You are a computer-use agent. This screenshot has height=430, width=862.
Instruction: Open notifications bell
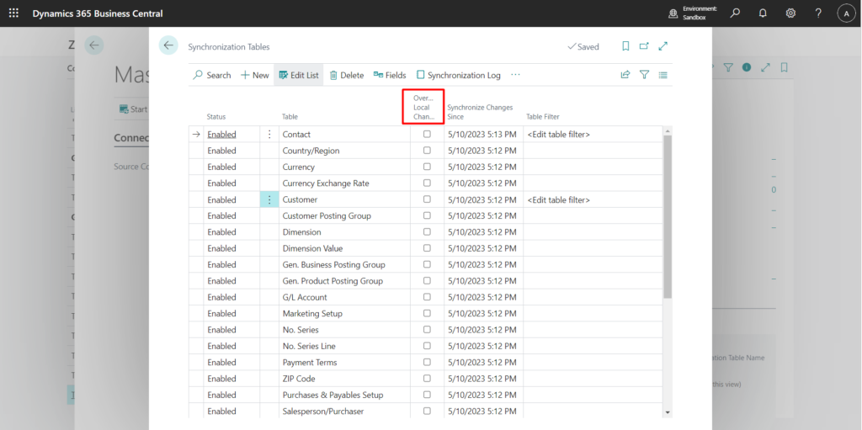coord(763,13)
